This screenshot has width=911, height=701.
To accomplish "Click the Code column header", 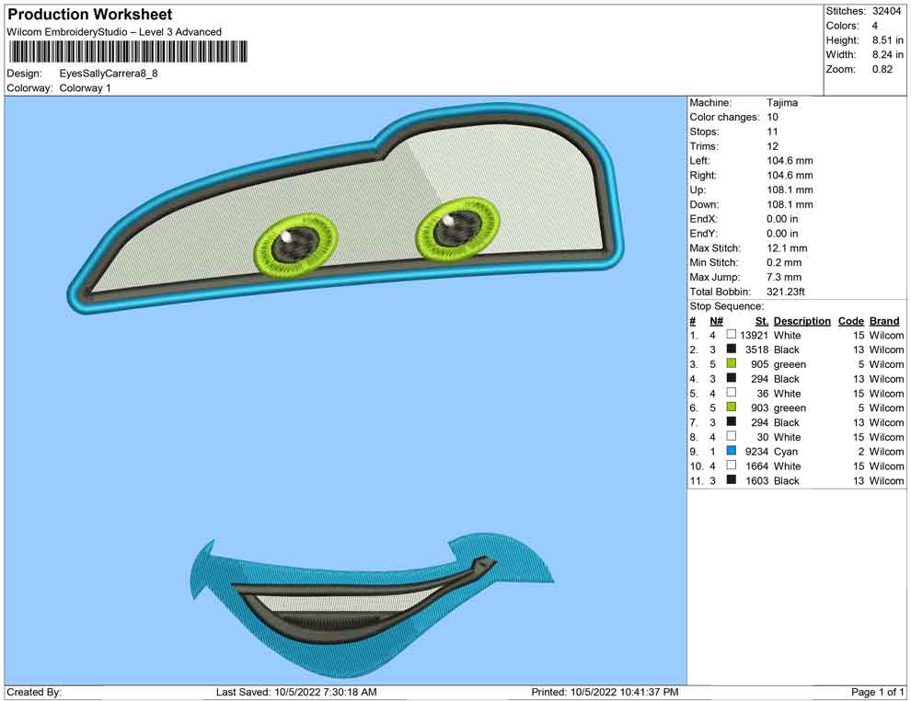I will point(850,321).
